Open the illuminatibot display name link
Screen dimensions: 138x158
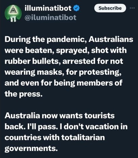(x=48, y=8)
